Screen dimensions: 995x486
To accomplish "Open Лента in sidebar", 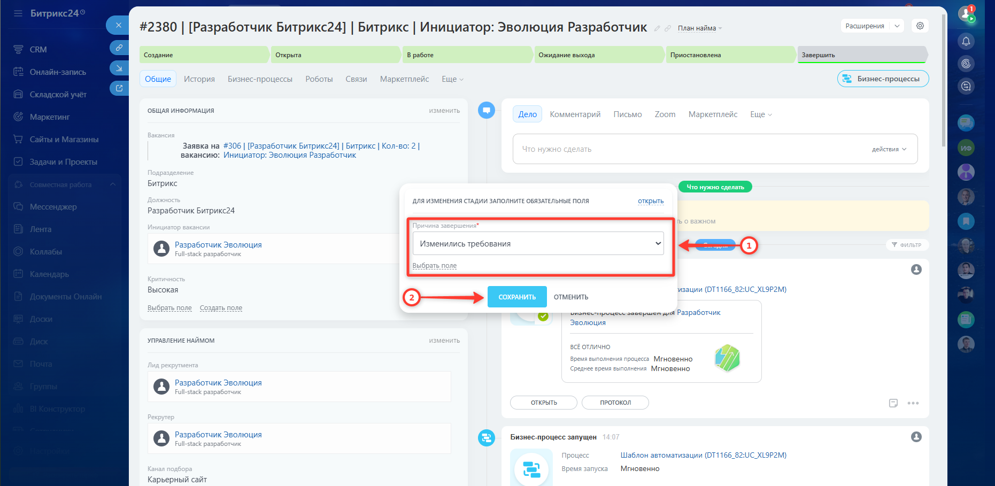I will pyautogui.click(x=41, y=229).
